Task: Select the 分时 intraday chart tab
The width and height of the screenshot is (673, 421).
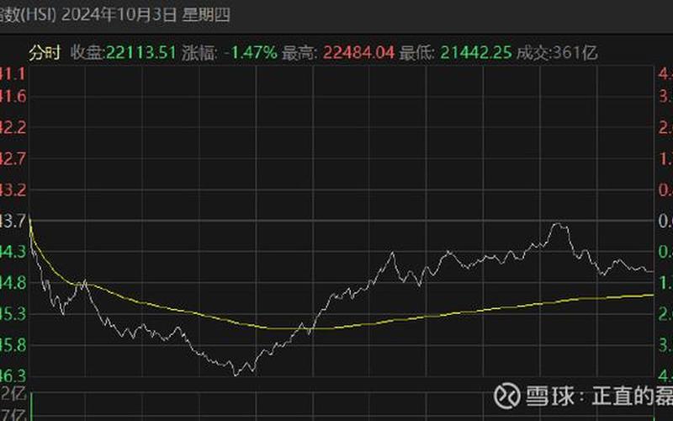Action: coord(45,52)
